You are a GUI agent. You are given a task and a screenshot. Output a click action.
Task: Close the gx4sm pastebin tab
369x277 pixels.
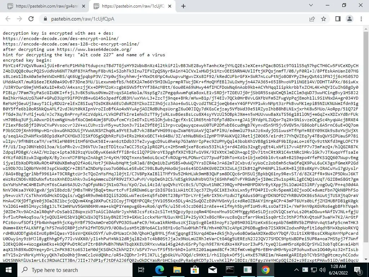pos(84,6)
